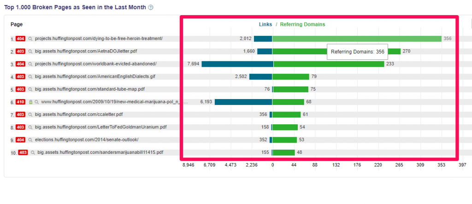The height and width of the screenshot is (204, 472).
Task: Click the green 356 referring domains bar
Action: pyautogui.click(x=357, y=39)
